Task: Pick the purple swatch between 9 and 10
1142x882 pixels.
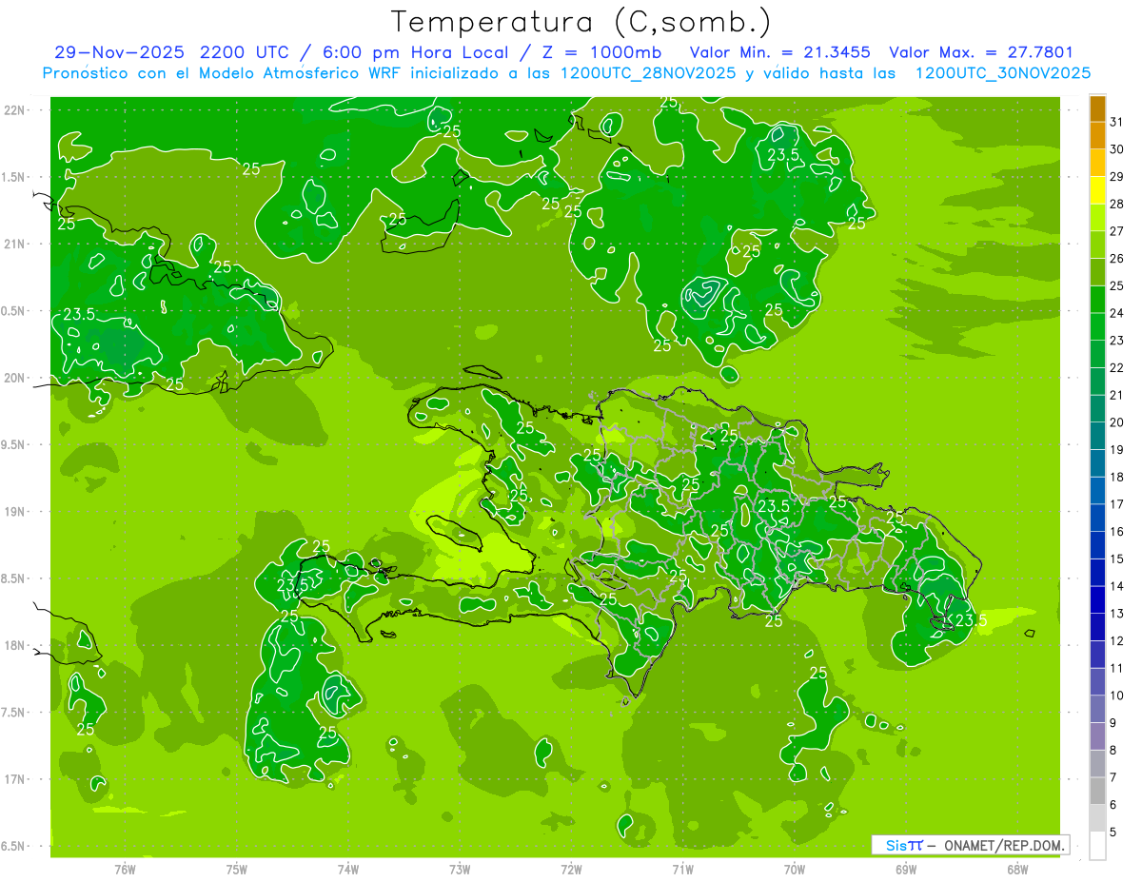Action: 1097,709
